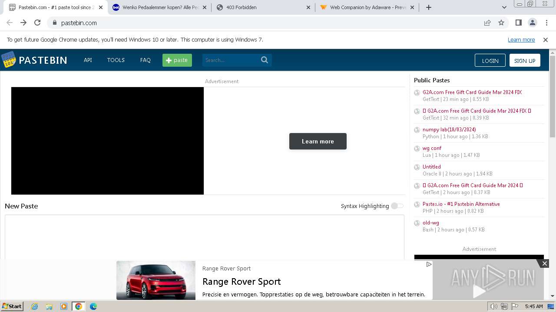This screenshot has height=312, width=556.
Task: Close the bottom Range Rover ad banner
Action: (x=544, y=263)
